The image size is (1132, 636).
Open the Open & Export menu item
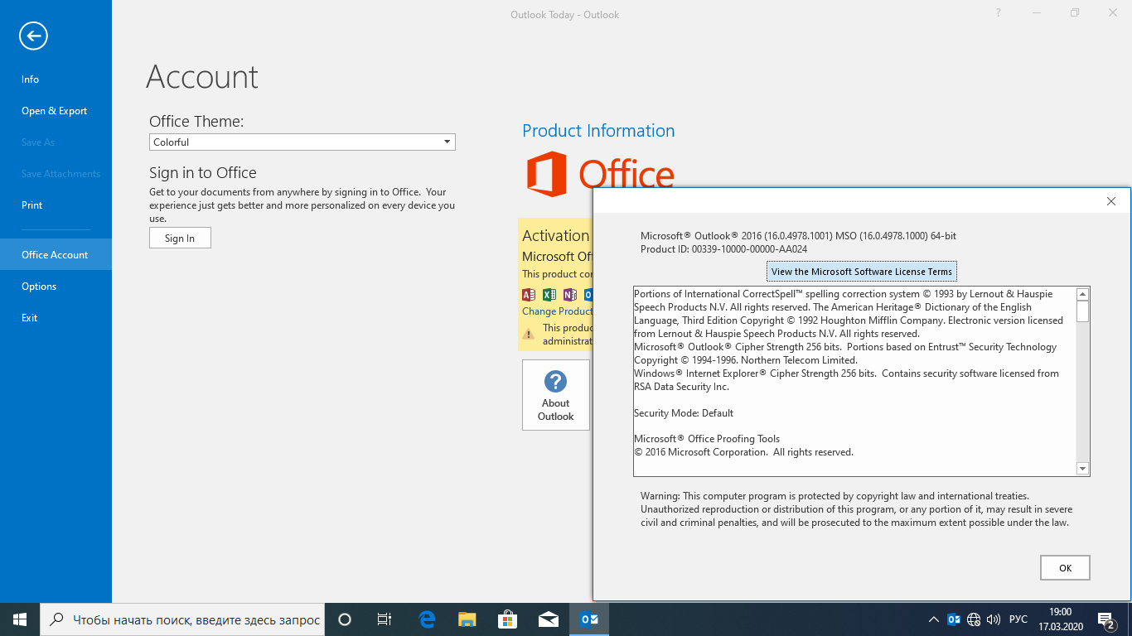(56, 111)
